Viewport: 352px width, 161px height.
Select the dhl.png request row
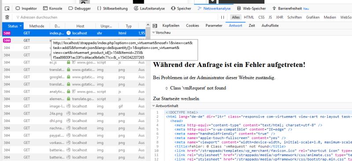pos(73,121)
